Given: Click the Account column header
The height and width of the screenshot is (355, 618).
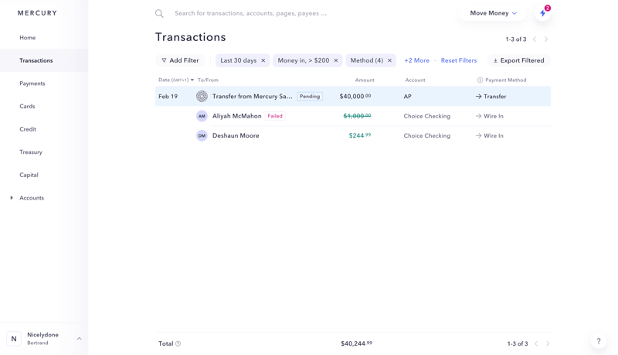Looking at the screenshot, I should coord(415,80).
